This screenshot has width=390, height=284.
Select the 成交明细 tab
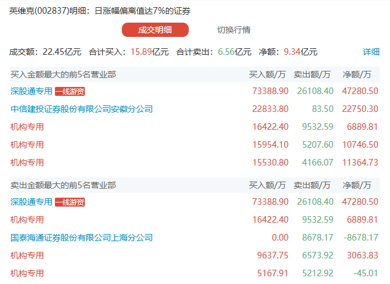[155, 30]
